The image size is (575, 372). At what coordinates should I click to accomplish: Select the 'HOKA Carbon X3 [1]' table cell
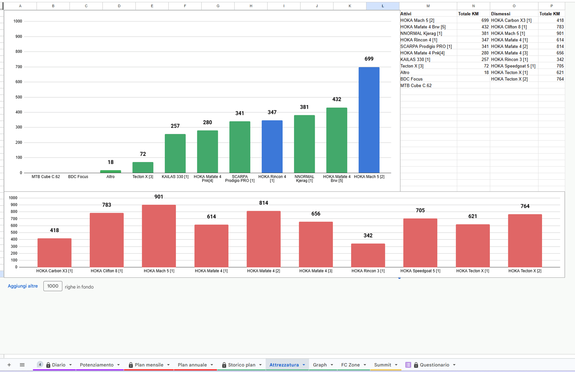514,20
